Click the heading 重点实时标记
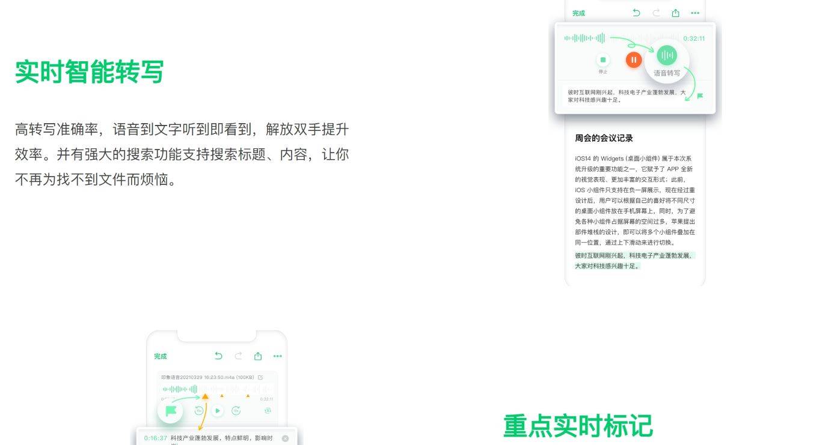Viewport: 834px width, 445px height. 578,426
